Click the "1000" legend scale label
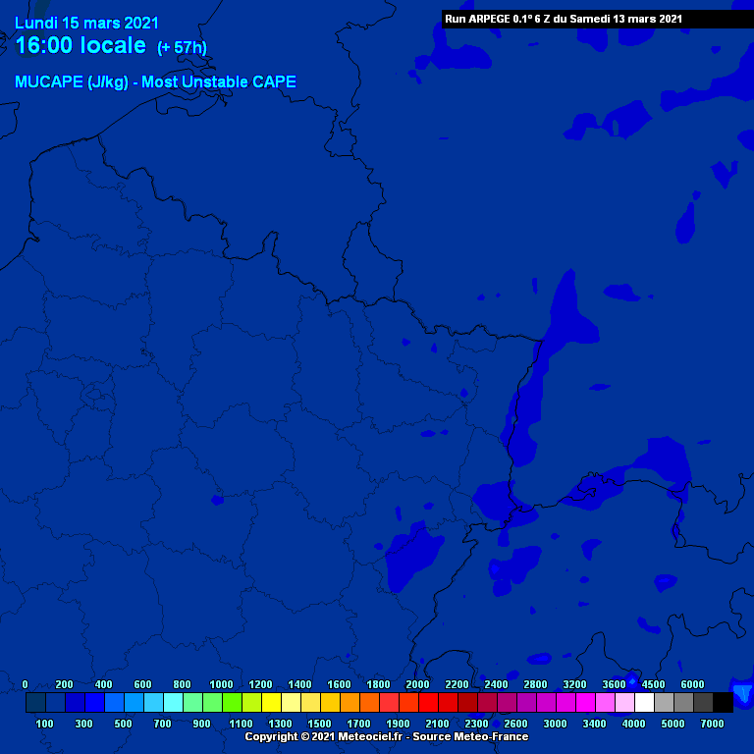The height and width of the screenshot is (754, 754). tap(221, 684)
